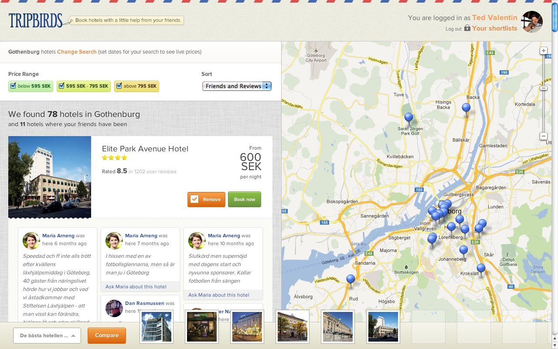Viewport: 558px width, 349px height.
Task: Click Ask Maria link under 7 months ago review
Action: [136, 287]
